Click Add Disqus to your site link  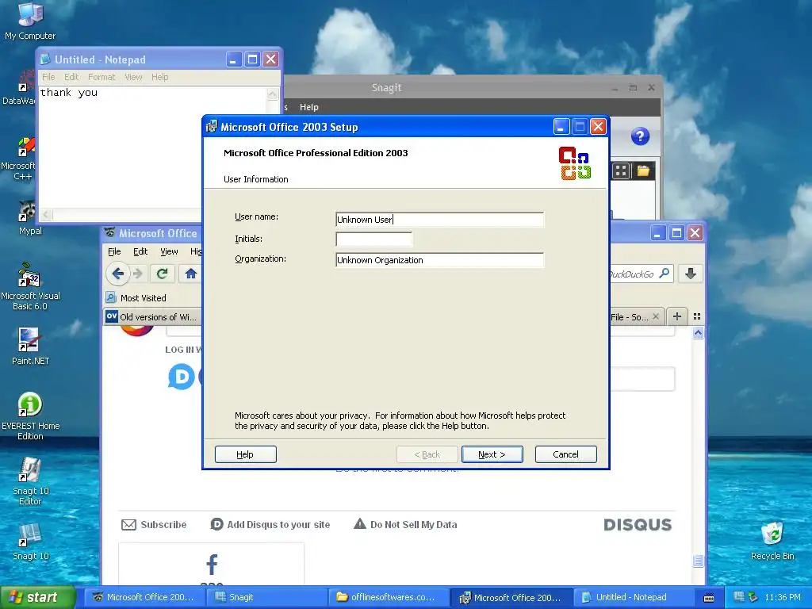270,525
